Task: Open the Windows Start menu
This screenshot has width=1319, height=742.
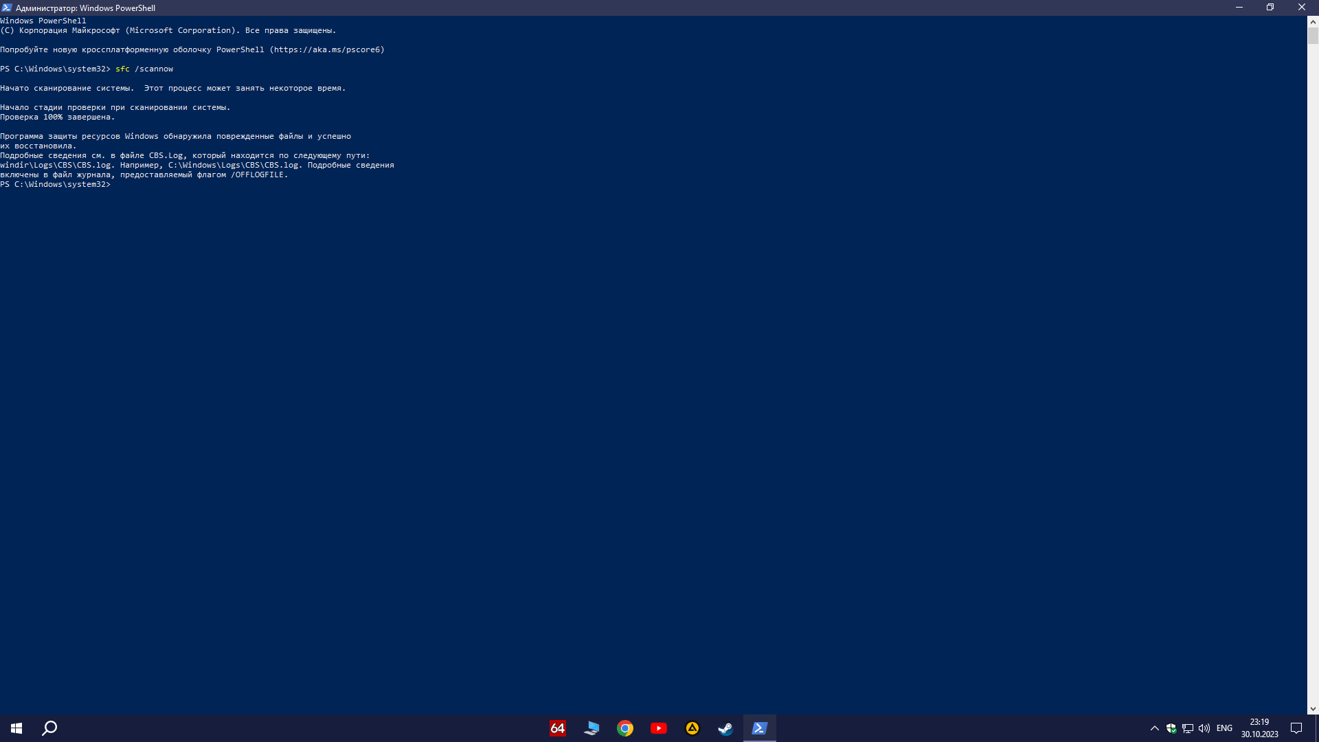Action: 16,728
